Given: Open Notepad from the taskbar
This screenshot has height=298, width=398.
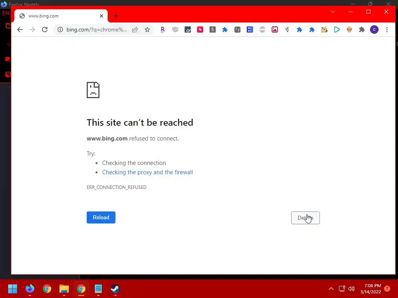Looking at the screenshot, I should point(98,289).
